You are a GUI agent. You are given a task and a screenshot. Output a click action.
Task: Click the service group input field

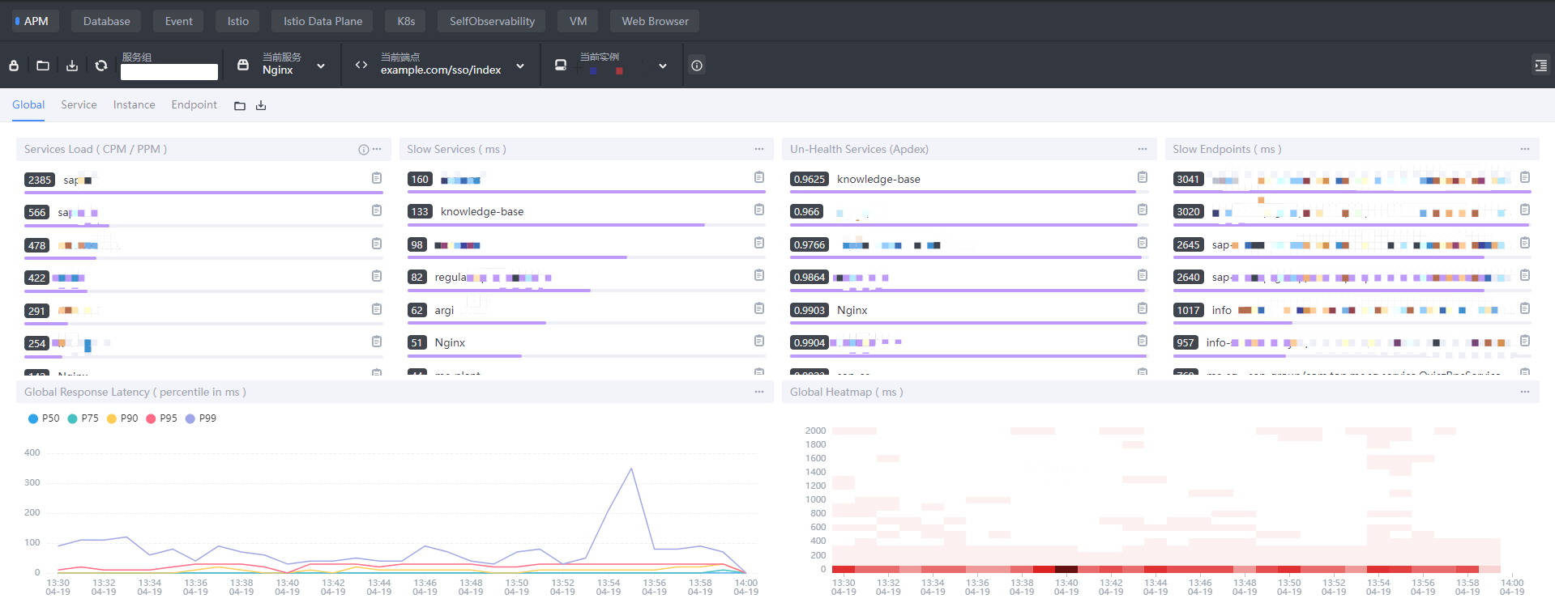pos(169,72)
